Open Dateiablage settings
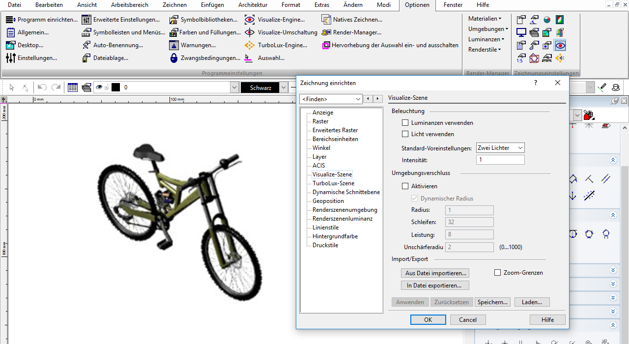629x344 pixels. (105, 58)
